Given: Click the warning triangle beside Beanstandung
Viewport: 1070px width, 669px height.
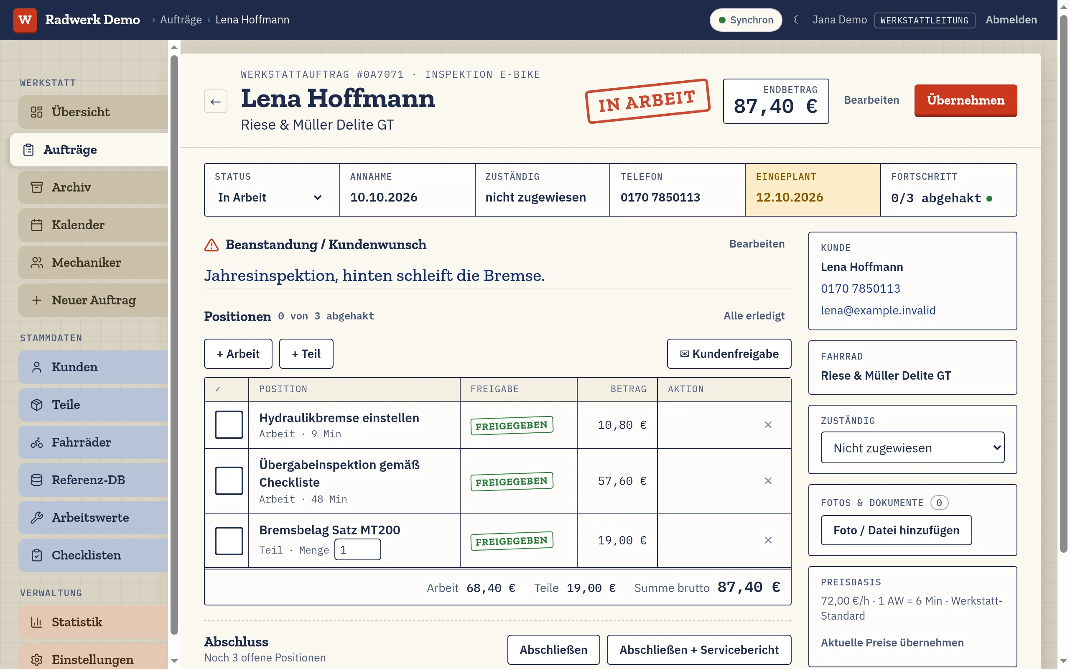Looking at the screenshot, I should tap(211, 245).
